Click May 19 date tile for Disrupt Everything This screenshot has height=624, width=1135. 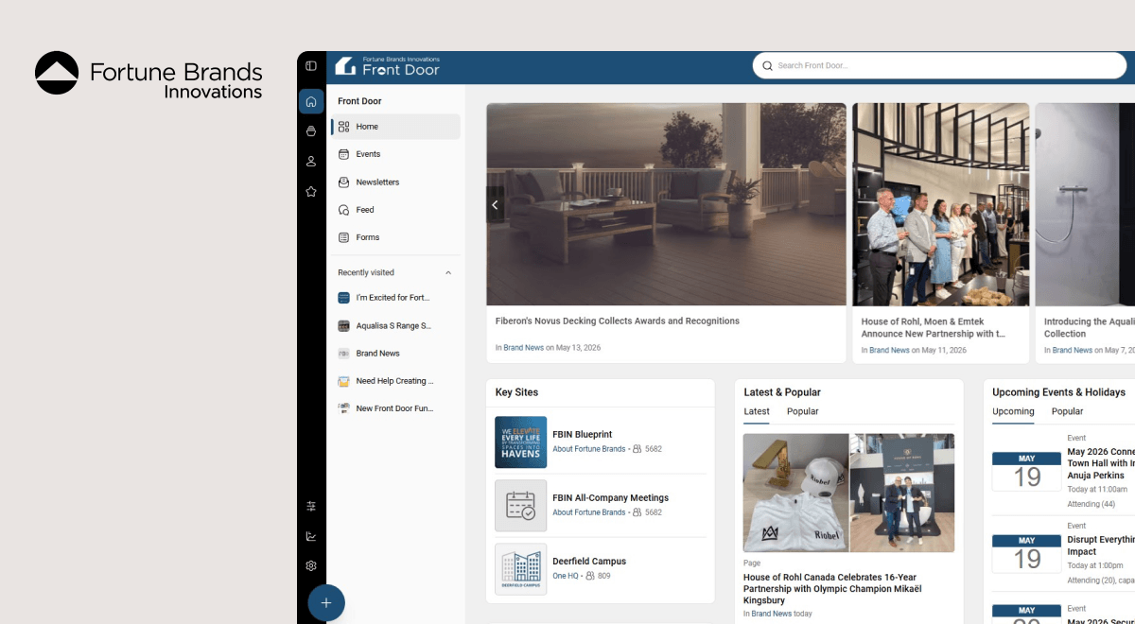tap(1026, 554)
